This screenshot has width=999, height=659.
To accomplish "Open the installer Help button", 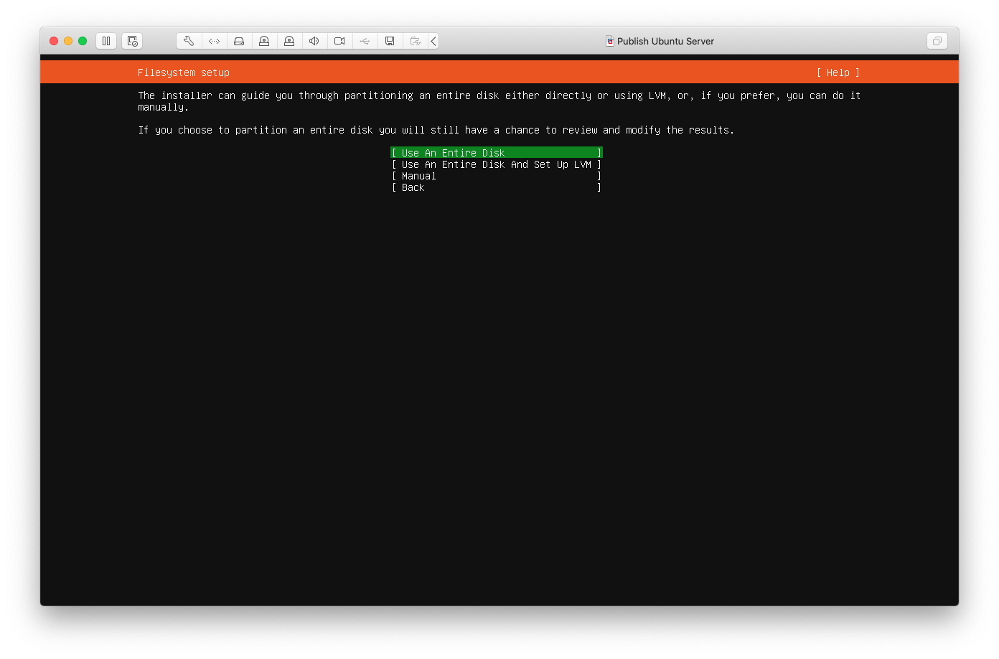I will tap(838, 73).
